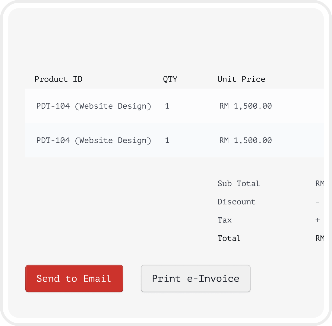Click the Sub Total label

click(239, 184)
